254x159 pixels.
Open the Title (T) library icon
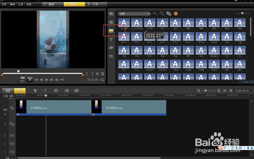(111, 39)
